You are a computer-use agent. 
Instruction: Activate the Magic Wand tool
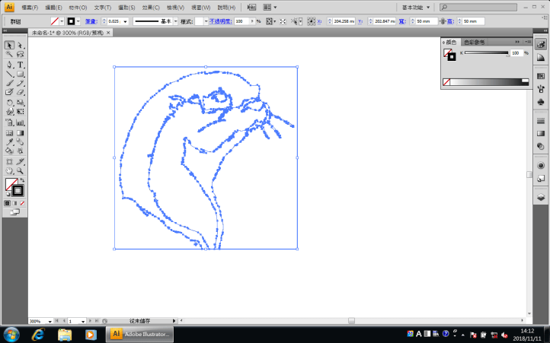pyautogui.click(x=9, y=55)
